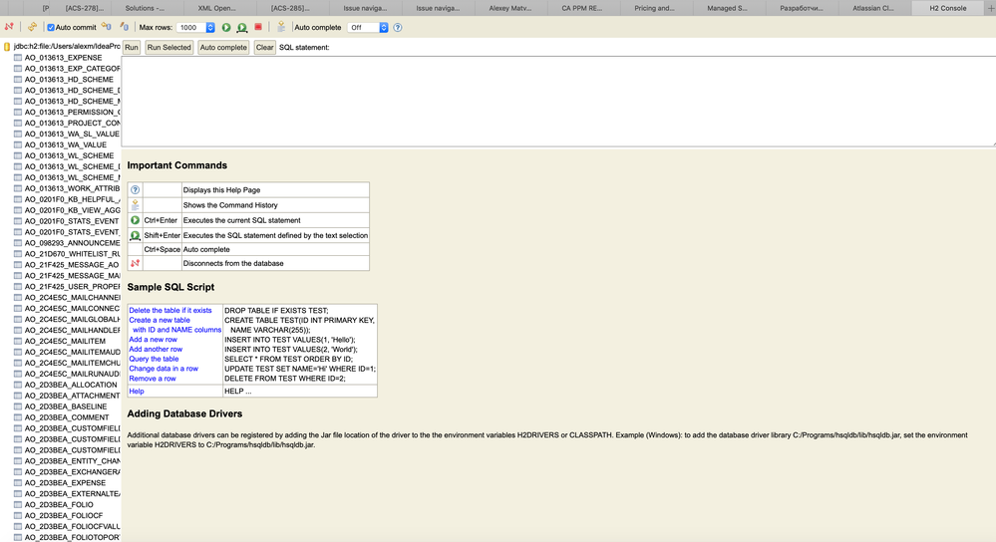This screenshot has width=996, height=542.
Task: Select the jdbc:h2:file database root node
Action: [67, 47]
